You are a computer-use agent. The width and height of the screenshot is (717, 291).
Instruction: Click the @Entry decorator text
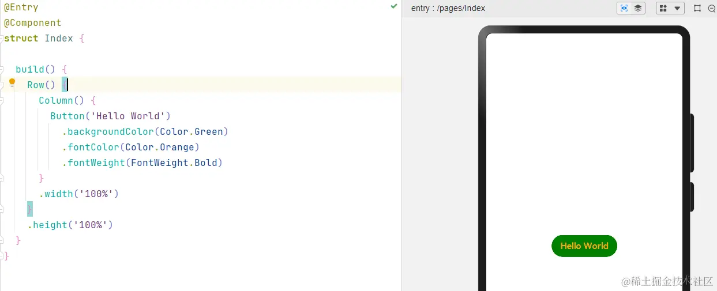21,7
